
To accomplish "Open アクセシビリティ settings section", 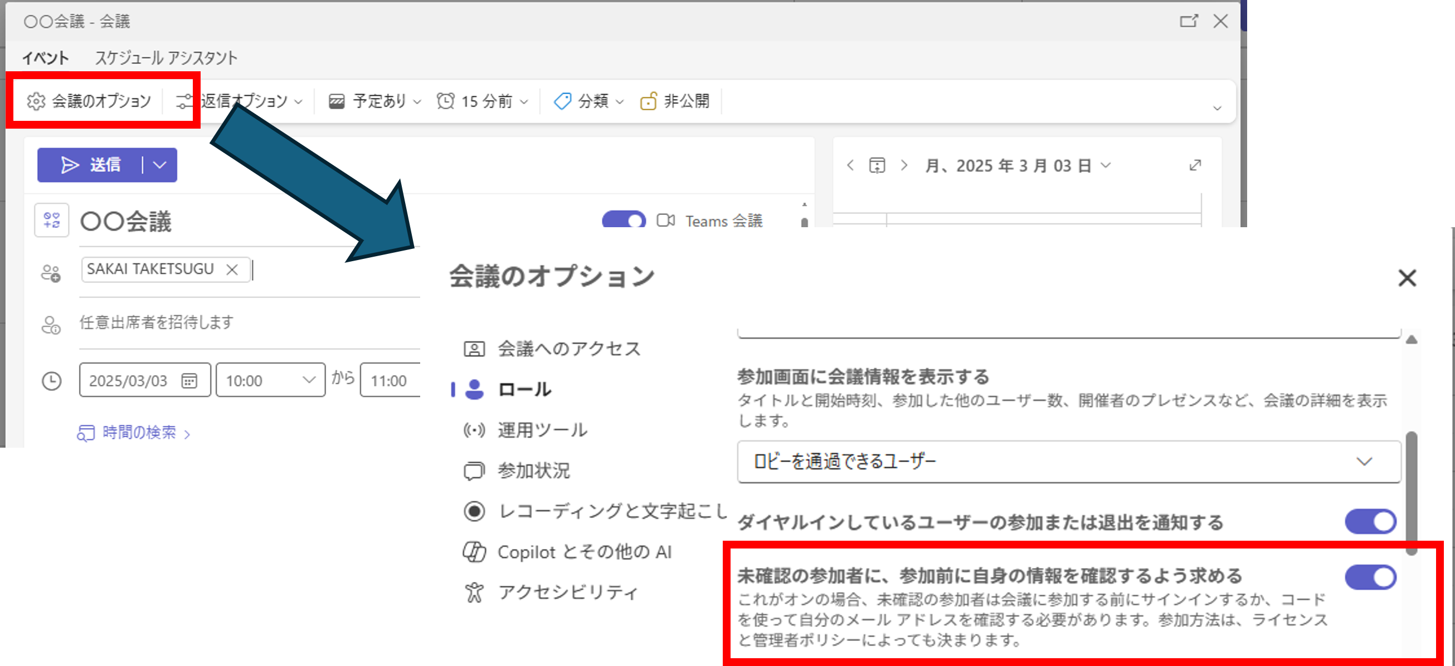I will 568,592.
